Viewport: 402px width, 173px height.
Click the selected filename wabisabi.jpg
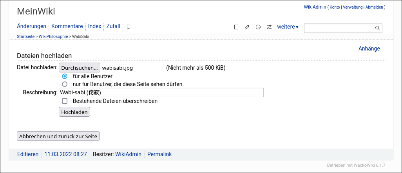coord(118,68)
